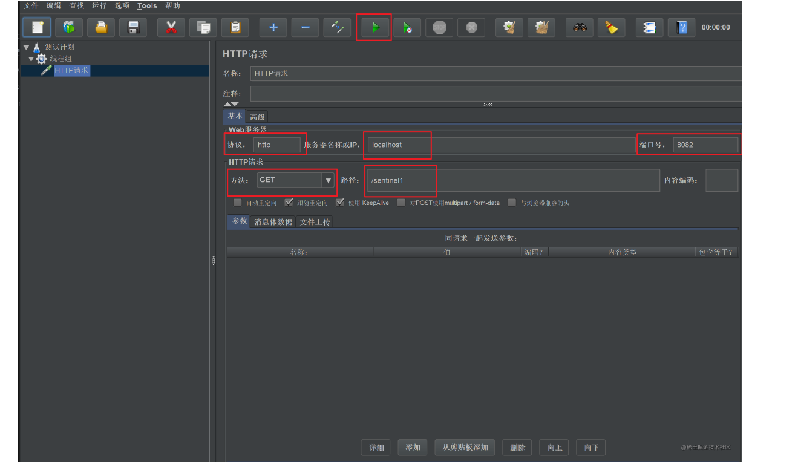Click the thread group gear icon in tree
Screen dimensions: 798x470
click(x=41, y=59)
